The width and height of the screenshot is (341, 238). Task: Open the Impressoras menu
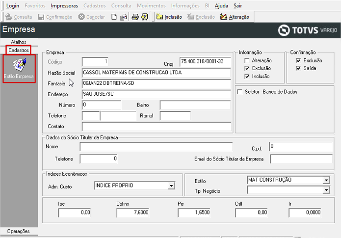(64, 6)
